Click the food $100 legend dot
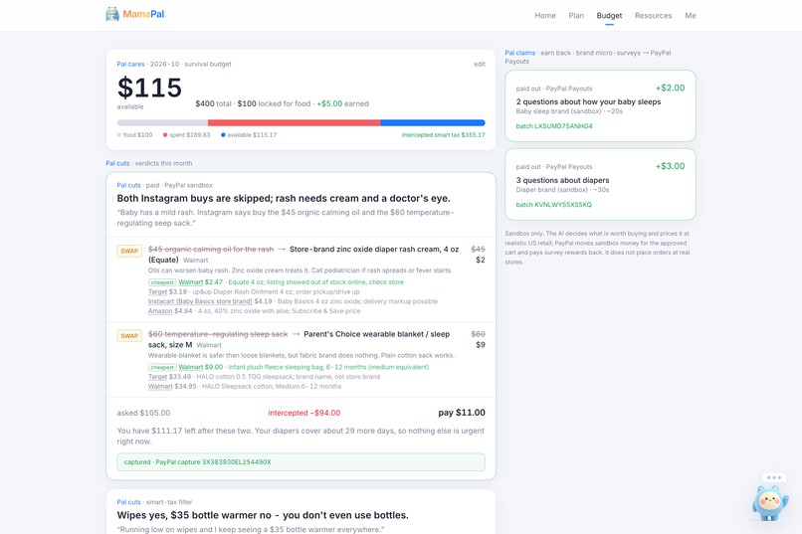The height and width of the screenshot is (534, 802). pos(119,135)
